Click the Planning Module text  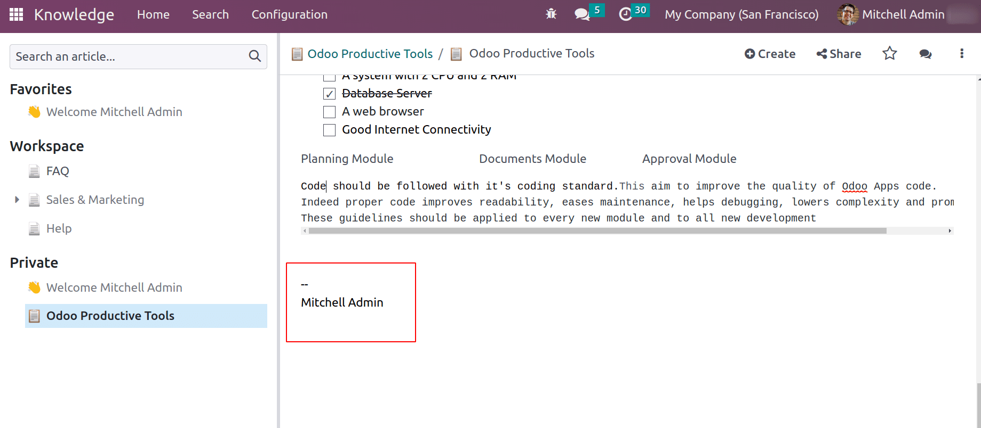(347, 159)
